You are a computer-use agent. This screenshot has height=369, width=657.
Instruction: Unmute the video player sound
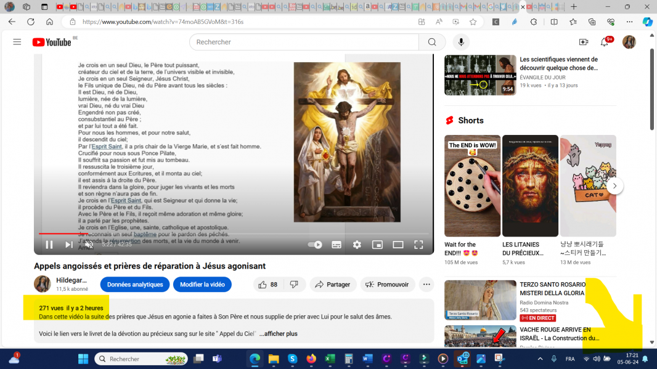89,245
